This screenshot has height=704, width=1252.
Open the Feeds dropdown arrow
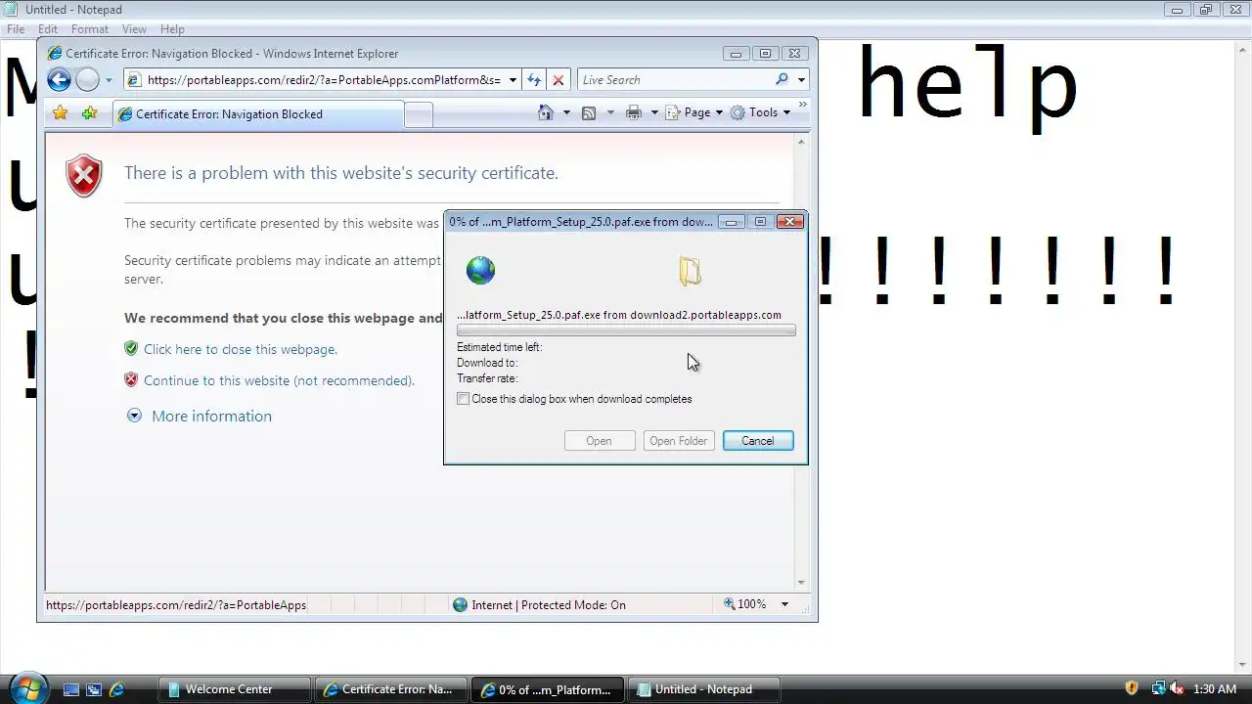(610, 112)
